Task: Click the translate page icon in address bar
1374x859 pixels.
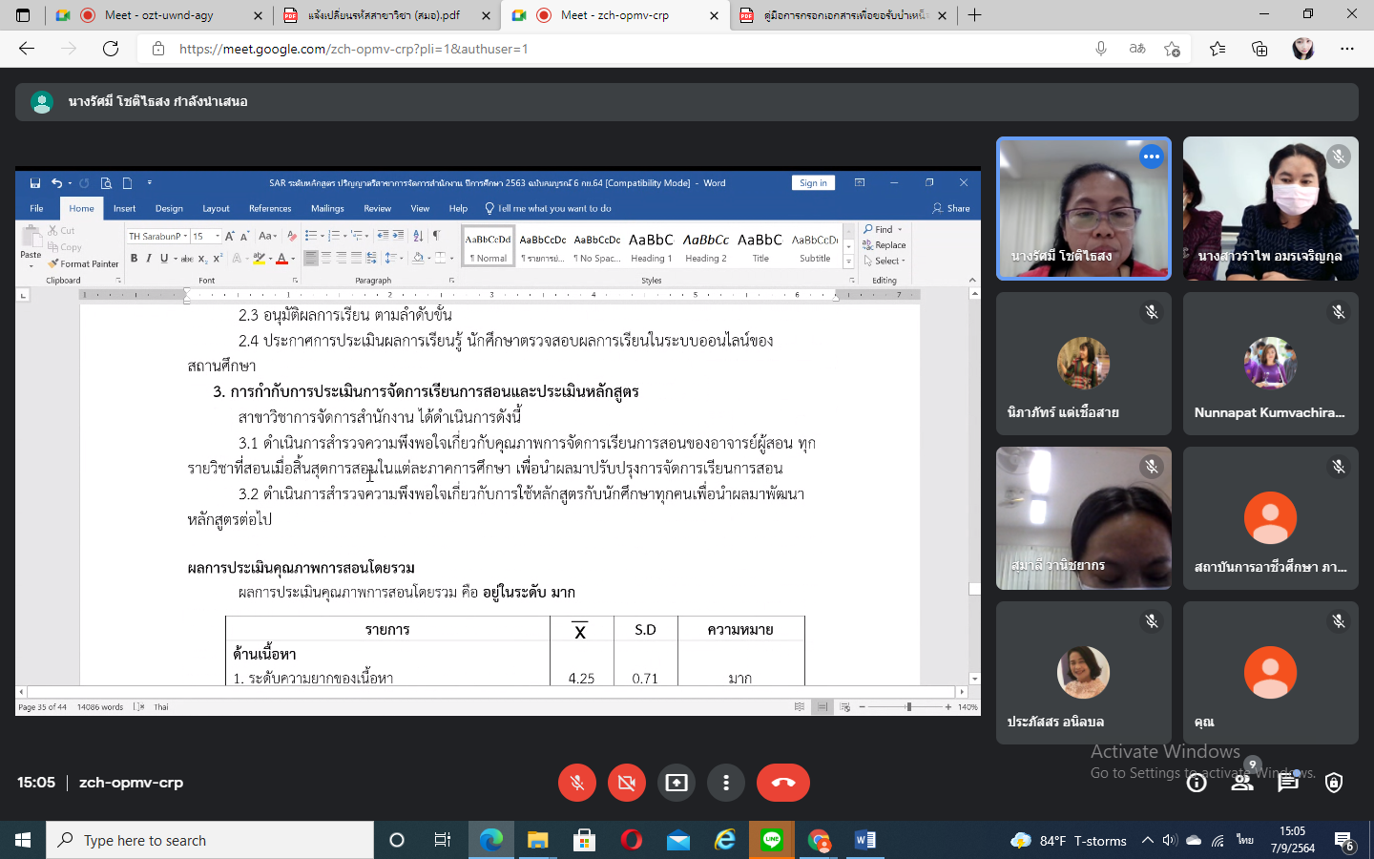Action: pyautogui.click(x=1136, y=49)
